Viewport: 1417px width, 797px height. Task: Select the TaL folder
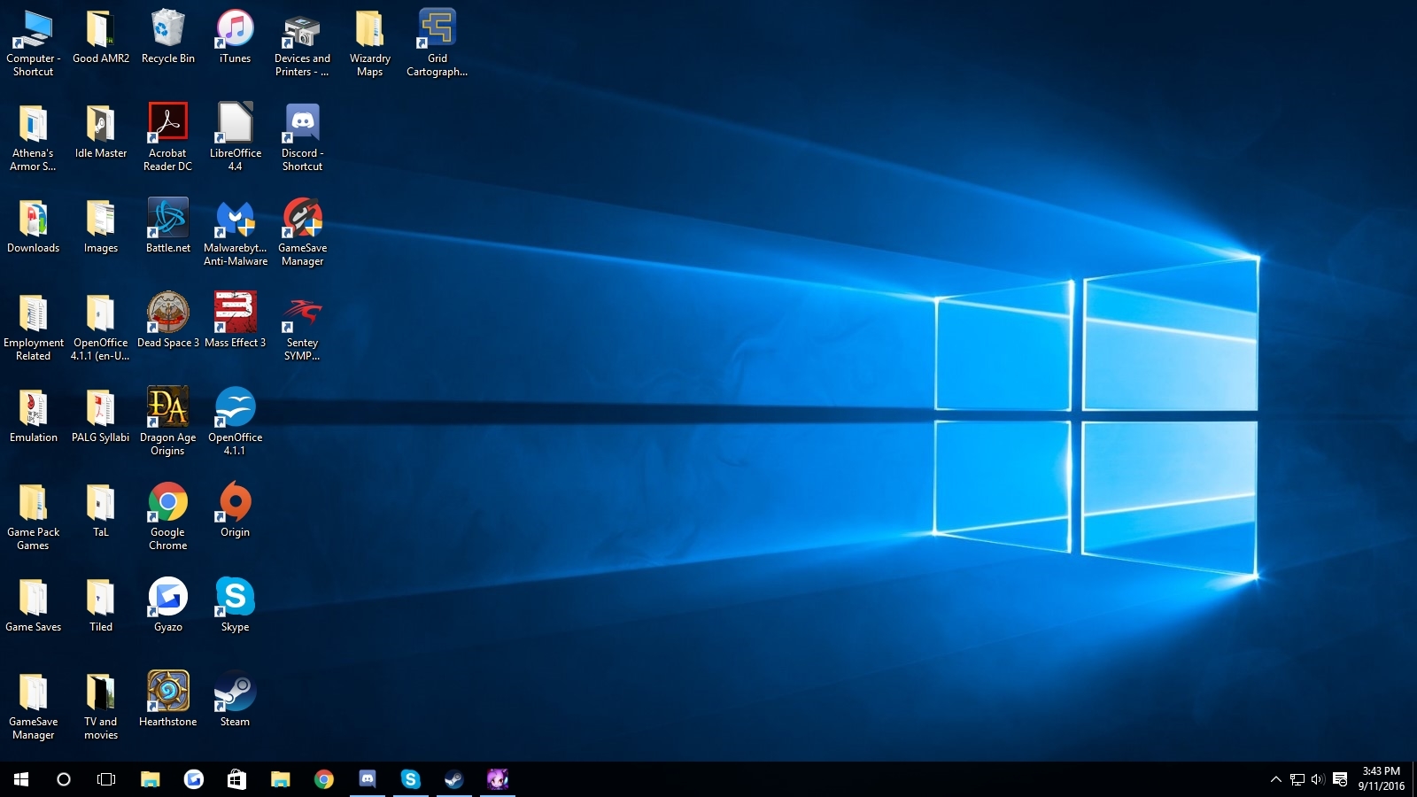tap(101, 511)
